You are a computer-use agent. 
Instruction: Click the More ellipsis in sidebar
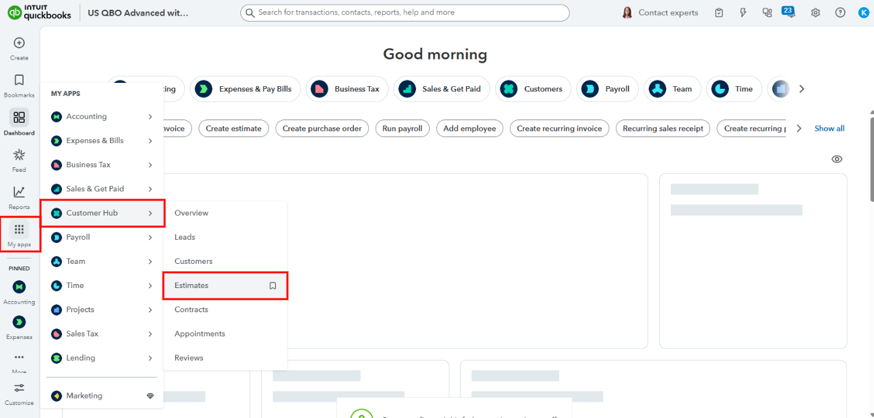click(19, 357)
